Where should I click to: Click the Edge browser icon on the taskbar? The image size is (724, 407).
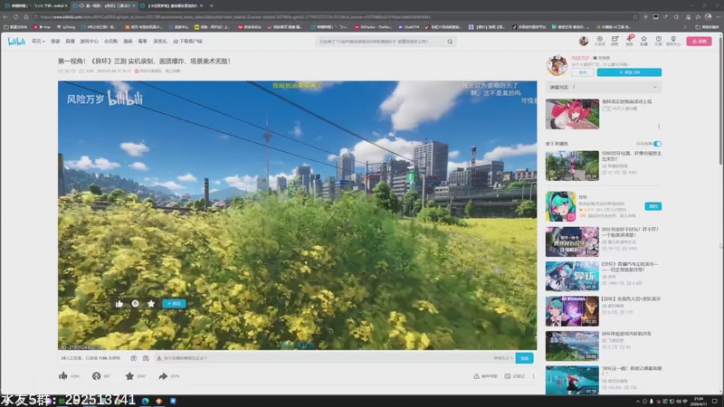click(x=146, y=401)
